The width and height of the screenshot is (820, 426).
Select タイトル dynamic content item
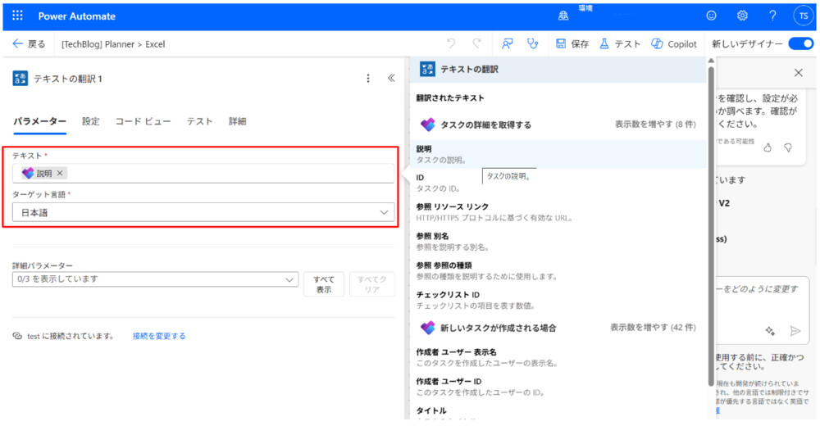click(558, 413)
